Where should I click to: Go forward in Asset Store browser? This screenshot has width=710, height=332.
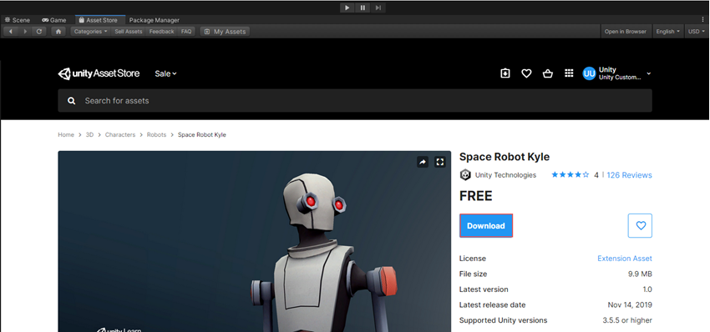point(25,32)
